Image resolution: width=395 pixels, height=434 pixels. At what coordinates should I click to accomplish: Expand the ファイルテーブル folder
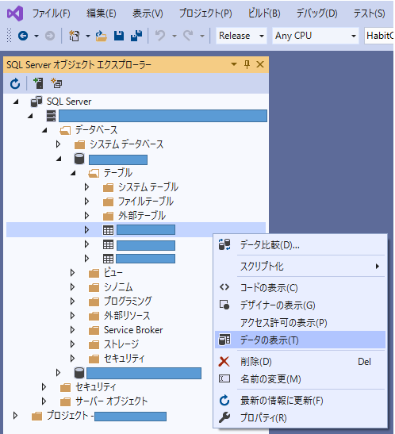(x=86, y=202)
